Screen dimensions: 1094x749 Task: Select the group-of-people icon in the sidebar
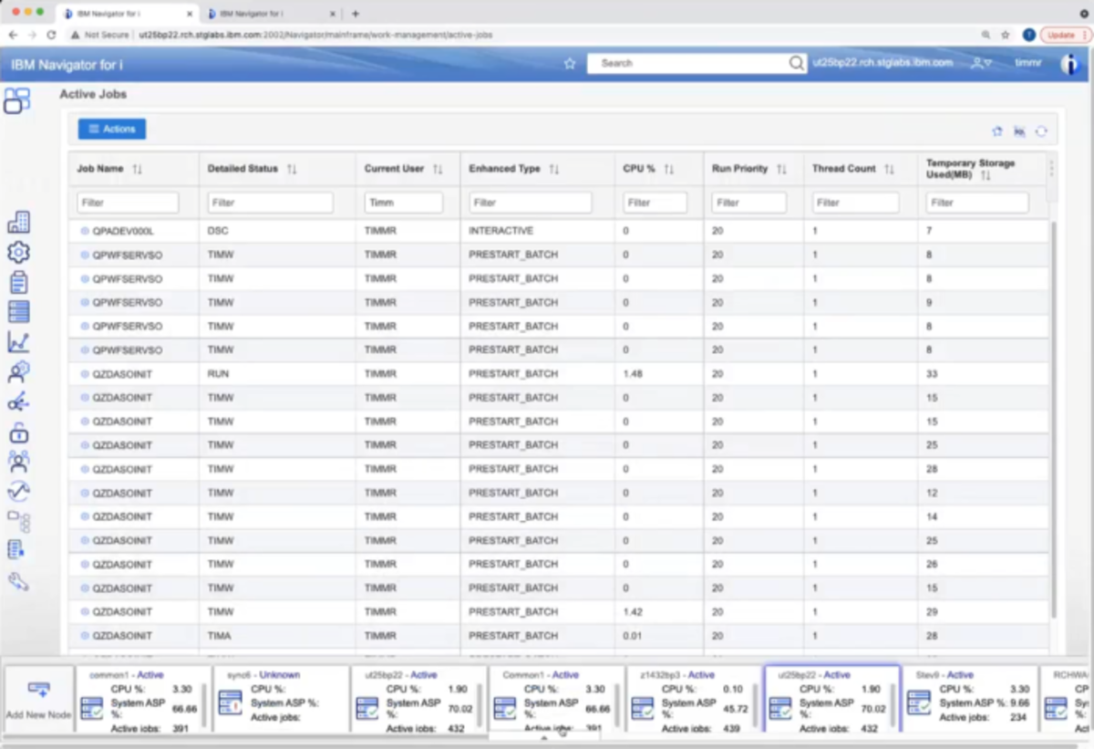pos(18,462)
